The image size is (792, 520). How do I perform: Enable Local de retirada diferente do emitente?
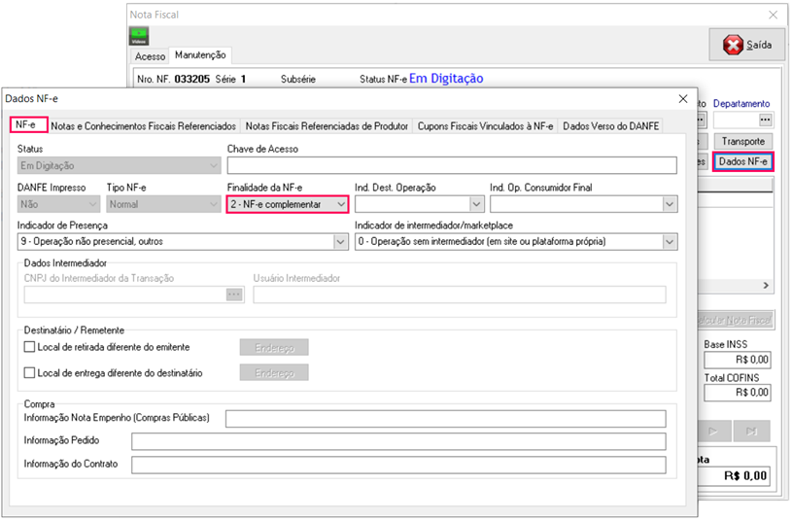(28, 347)
